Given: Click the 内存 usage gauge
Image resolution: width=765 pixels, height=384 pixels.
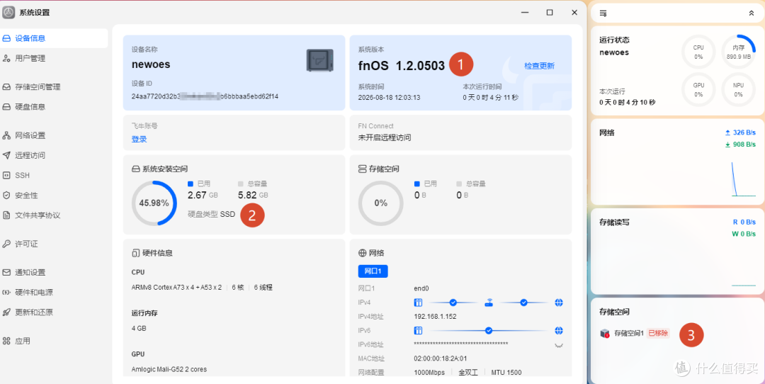Looking at the screenshot, I should tap(738, 52).
